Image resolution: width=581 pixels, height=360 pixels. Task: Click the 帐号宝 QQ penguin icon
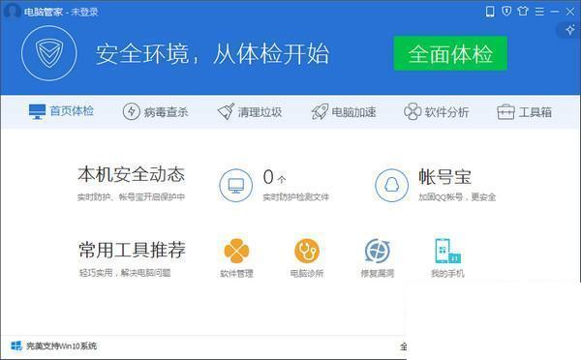[391, 185]
